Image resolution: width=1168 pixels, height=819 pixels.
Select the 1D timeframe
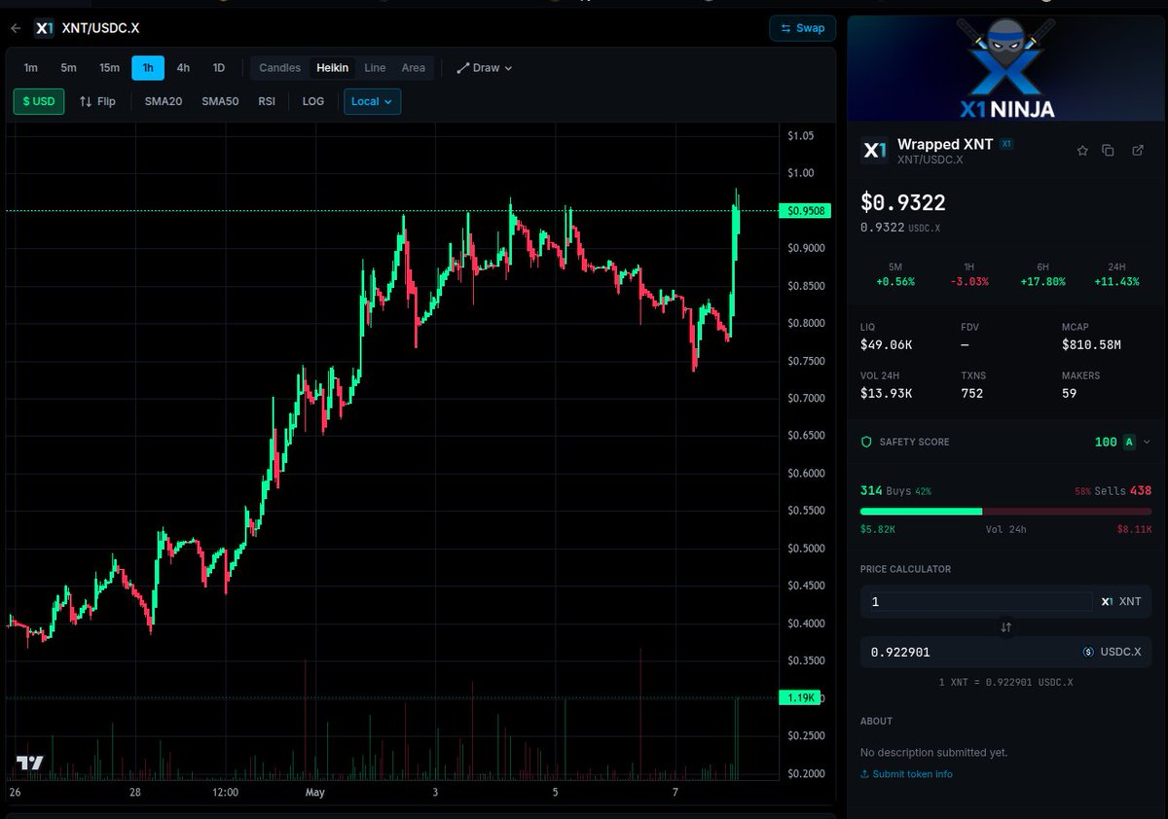[219, 68]
